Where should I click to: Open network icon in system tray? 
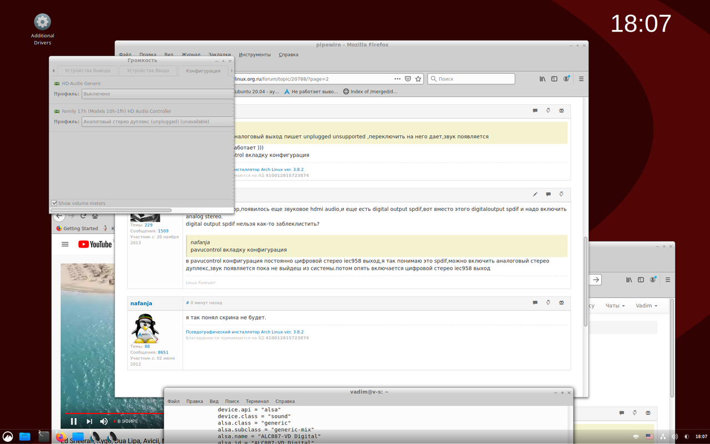[662, 436]
